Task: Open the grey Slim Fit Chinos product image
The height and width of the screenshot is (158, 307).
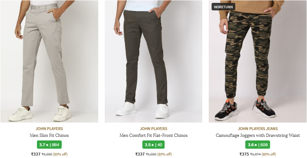Action: [x=49, y=61]
